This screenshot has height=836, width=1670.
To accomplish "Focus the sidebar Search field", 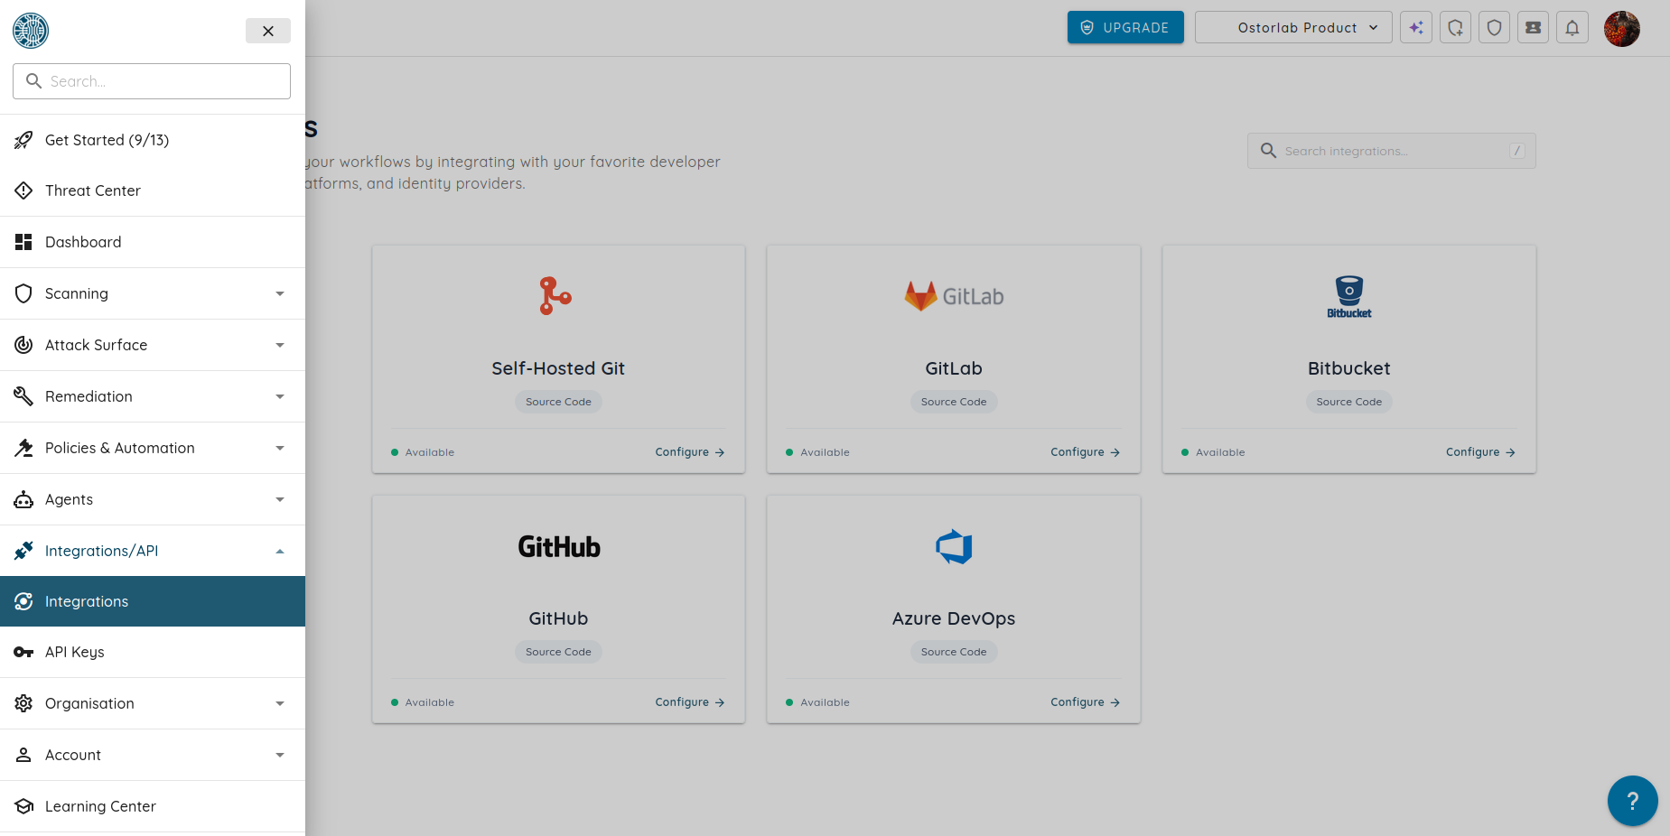I will 152,81.
